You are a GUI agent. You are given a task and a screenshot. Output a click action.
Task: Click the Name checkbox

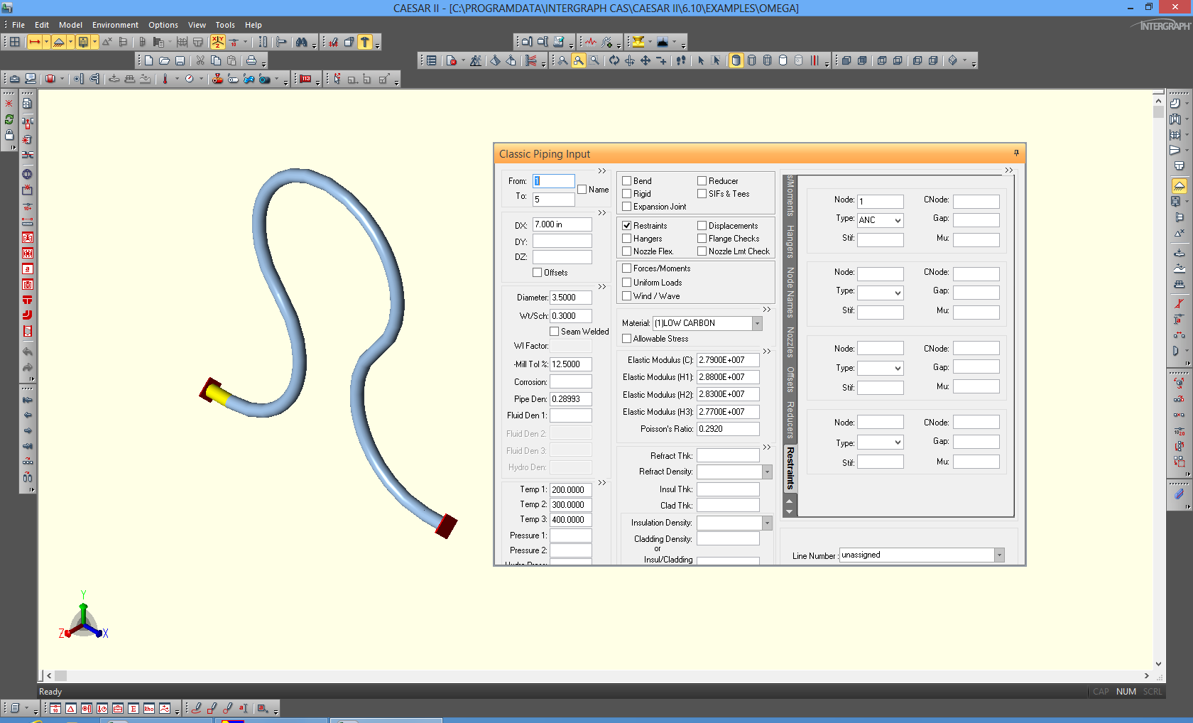point(582,190)
